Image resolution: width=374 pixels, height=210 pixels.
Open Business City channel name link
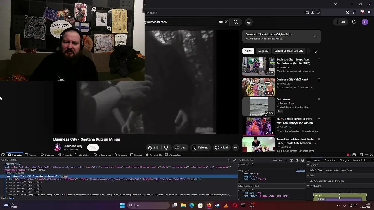[73, 146]
